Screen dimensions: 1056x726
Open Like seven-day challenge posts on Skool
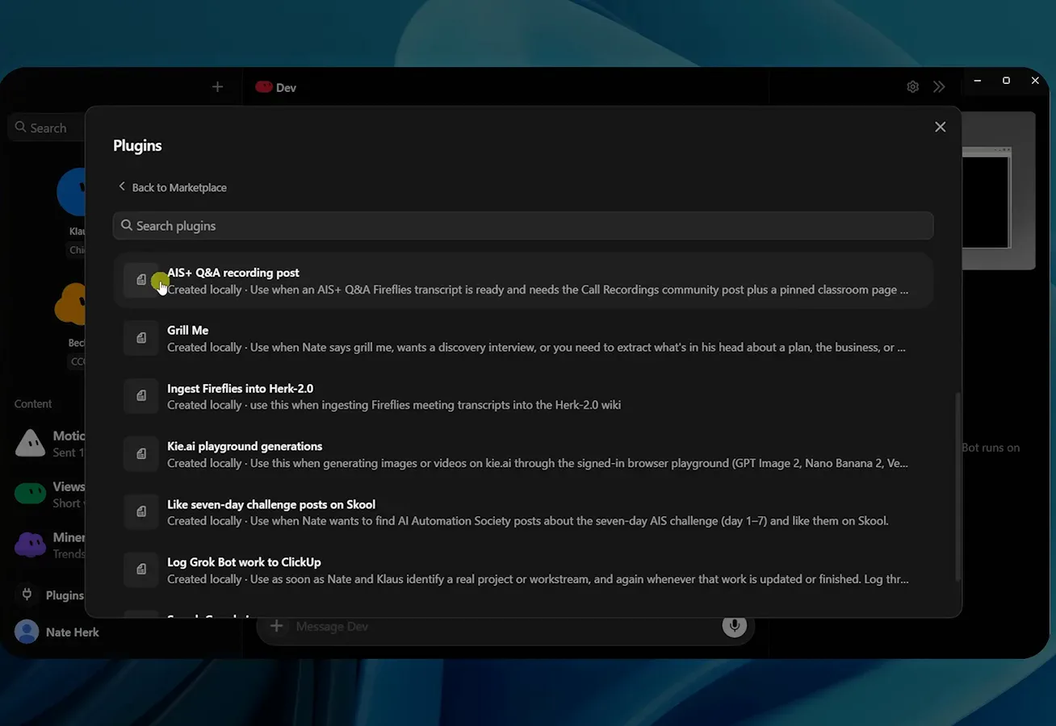tap(523, 512)
